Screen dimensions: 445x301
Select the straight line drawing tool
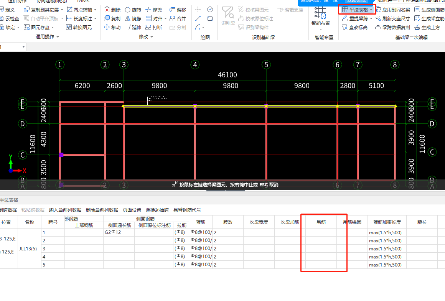click(198, 18)
